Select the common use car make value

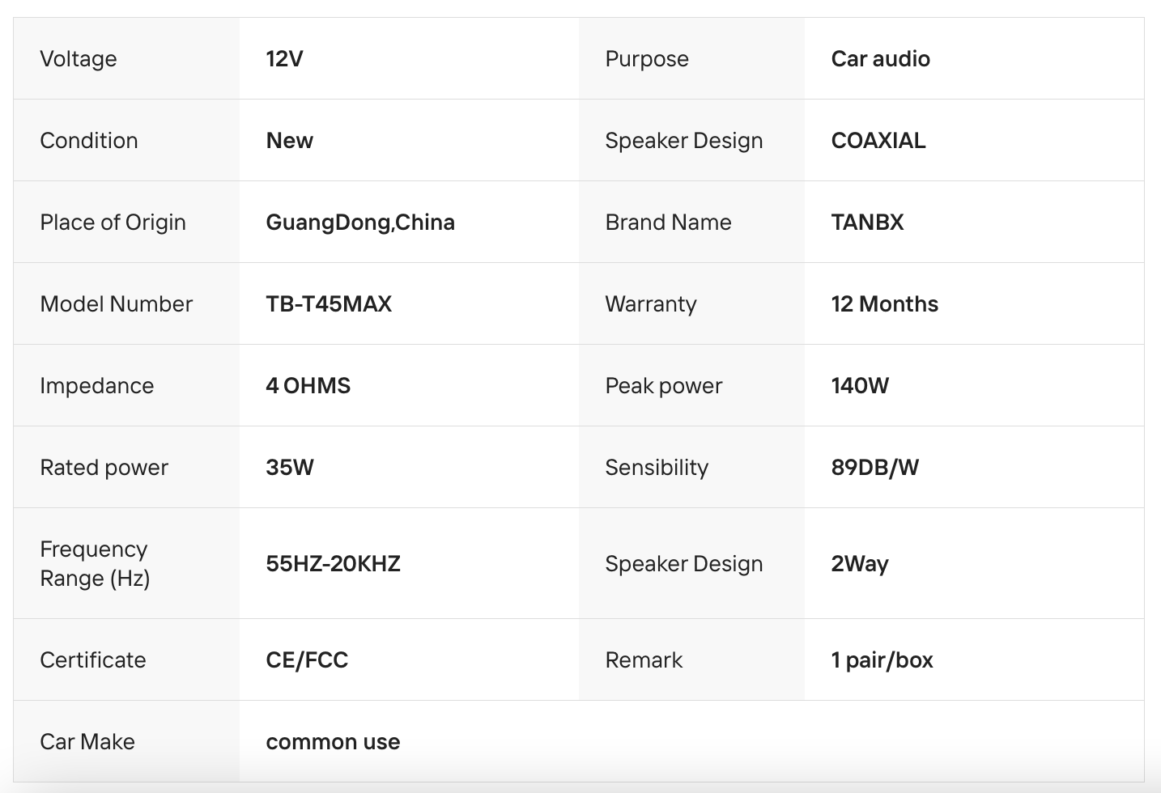point(333,742)
